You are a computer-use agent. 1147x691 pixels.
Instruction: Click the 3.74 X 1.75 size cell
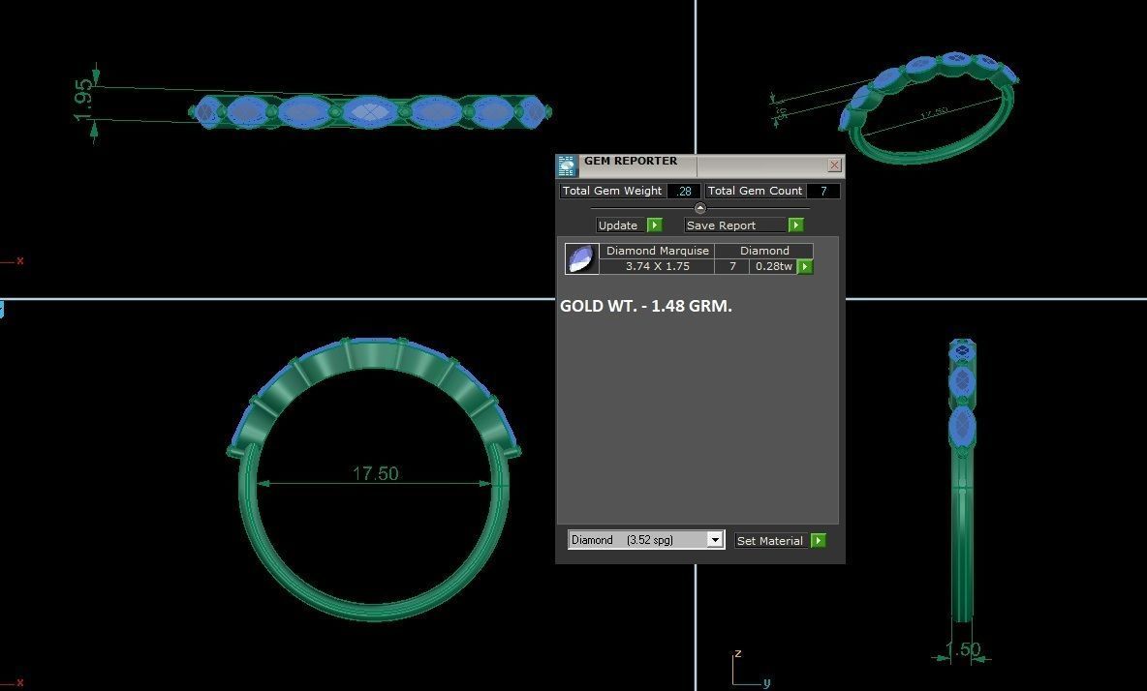pyautogui.click(x=657, y=266)
